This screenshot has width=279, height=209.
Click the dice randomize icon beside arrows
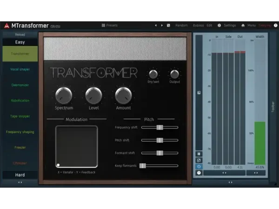coord(168,26)
